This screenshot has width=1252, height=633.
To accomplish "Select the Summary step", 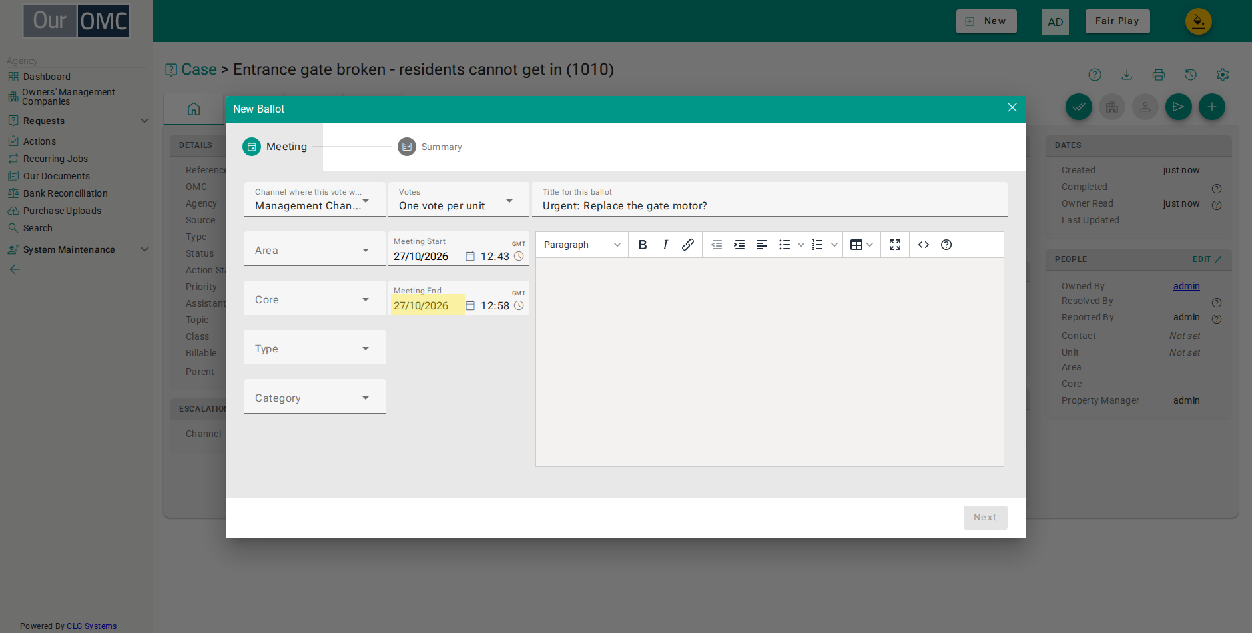I will [x=430, y=147].
